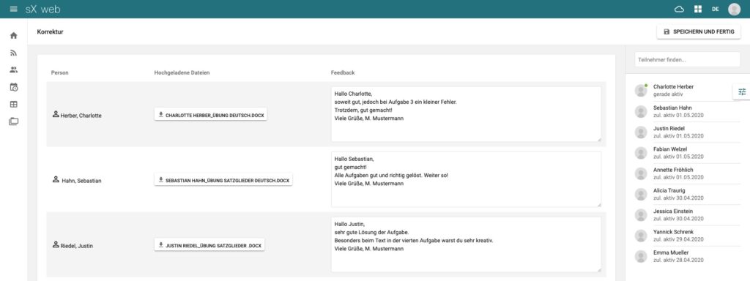Click into Charlotte's feedback text area
Image resolution: width=750 pixels, height=281 pixels.
466,114
